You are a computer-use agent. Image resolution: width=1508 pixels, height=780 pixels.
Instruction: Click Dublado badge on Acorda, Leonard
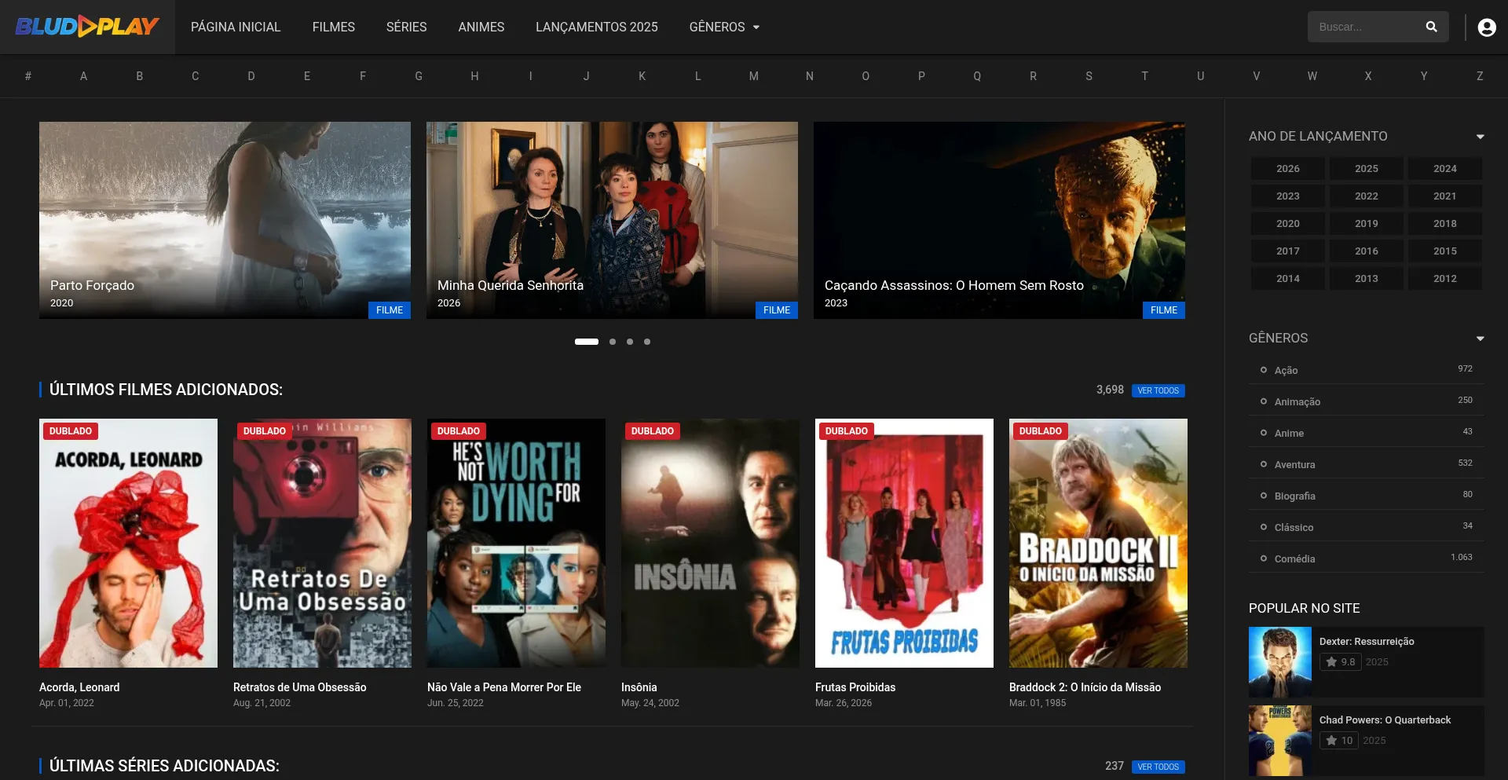tap(71, 431)
